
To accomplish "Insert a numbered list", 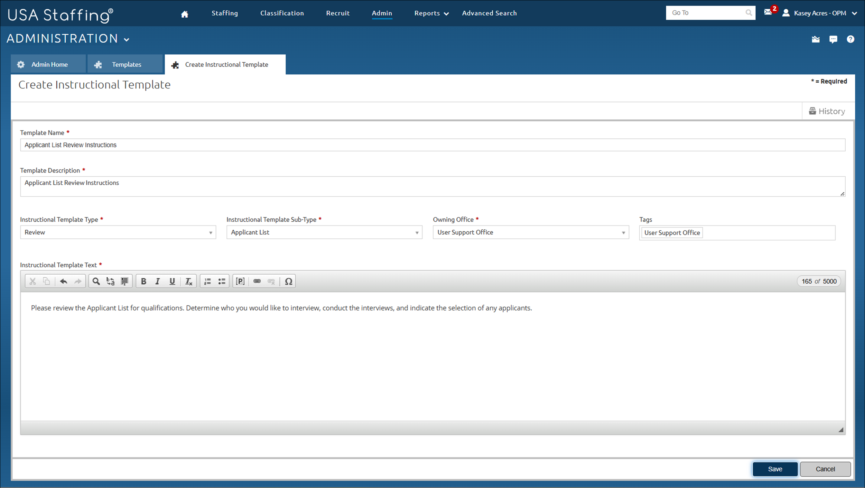I will (207, 281).
